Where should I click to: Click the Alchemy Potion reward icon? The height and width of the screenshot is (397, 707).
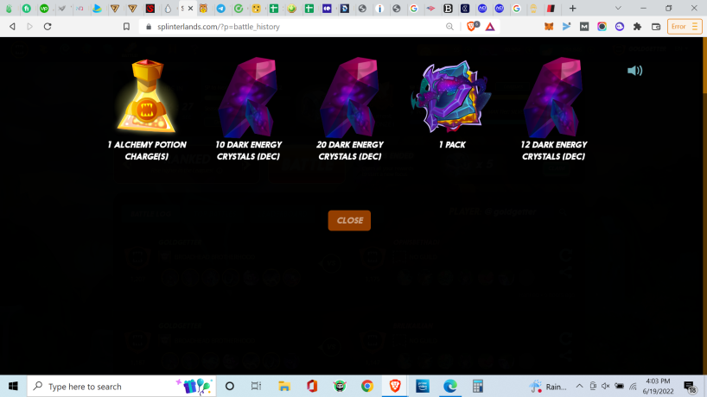click(147, 96)
